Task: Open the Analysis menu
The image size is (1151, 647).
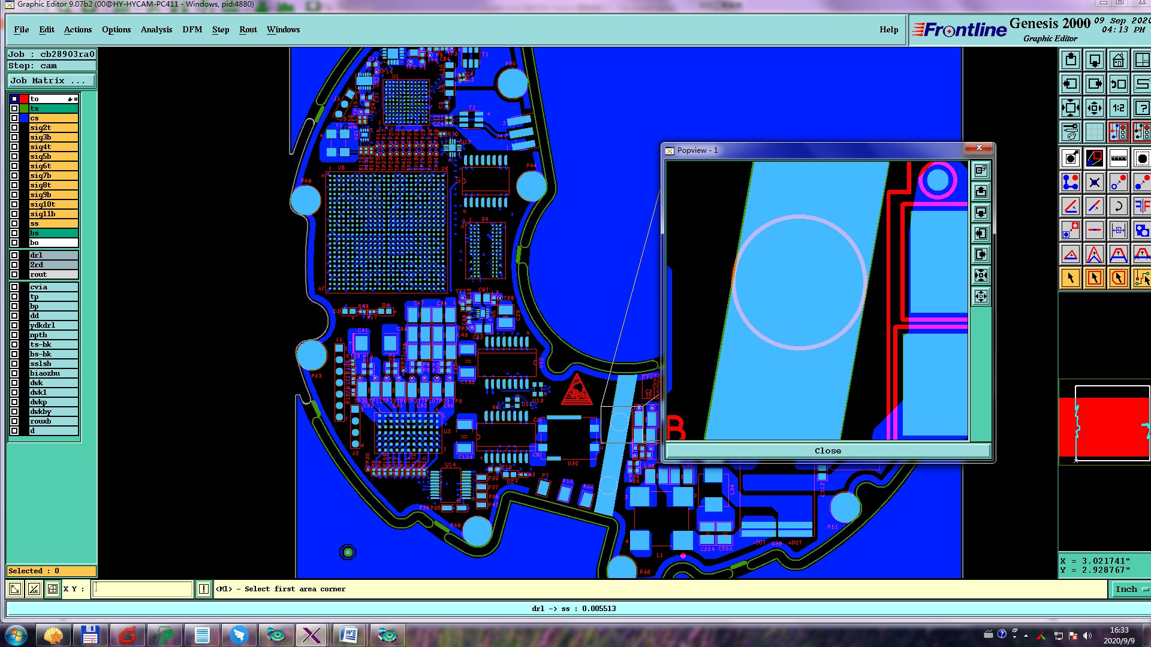Action: pyautogui.click(x=156, y=29)
